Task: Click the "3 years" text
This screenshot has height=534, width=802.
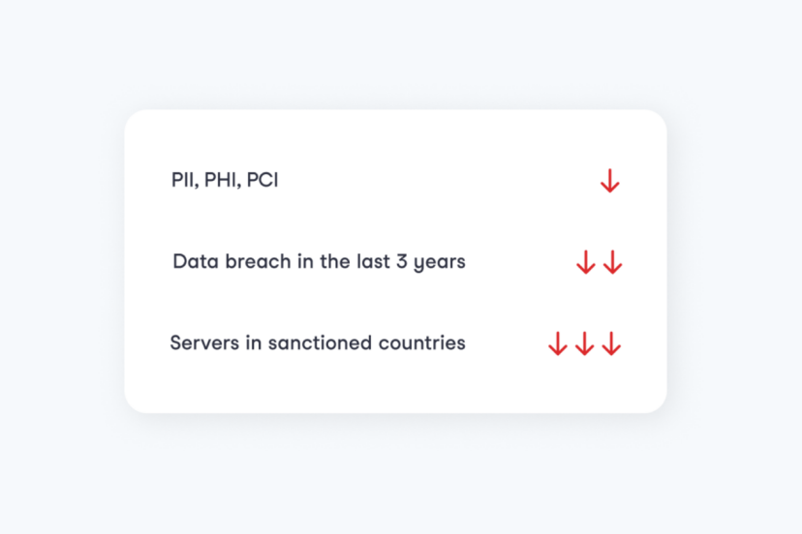Action: (431, 262)
